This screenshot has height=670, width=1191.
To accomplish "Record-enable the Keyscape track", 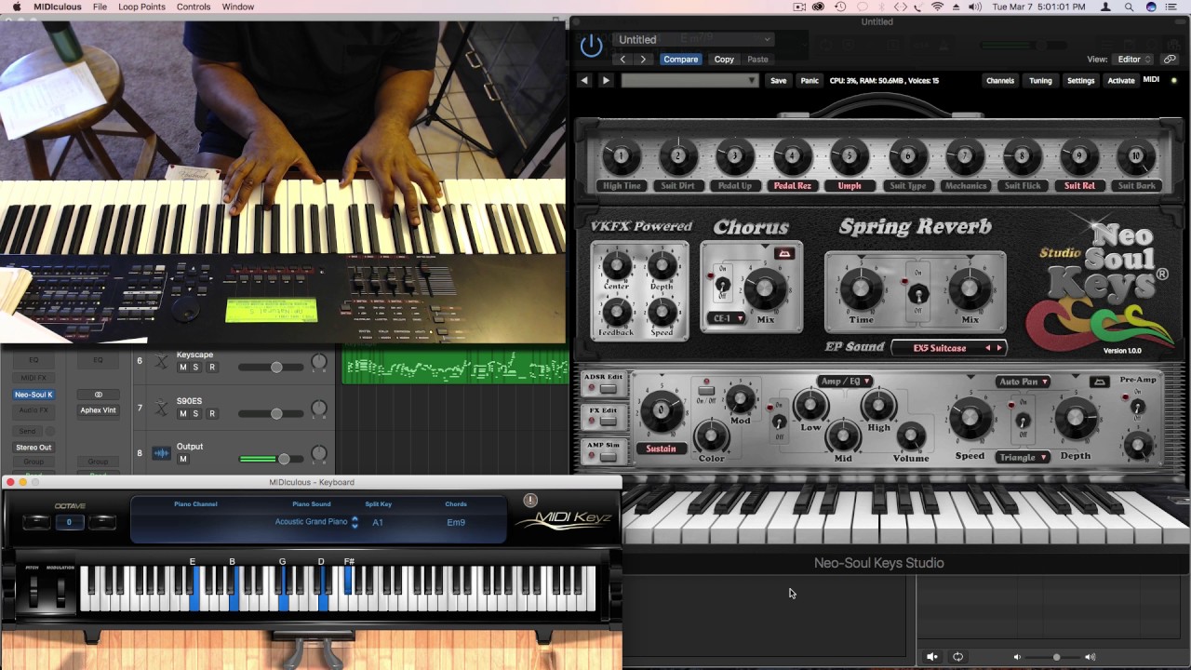I will pos(211,368).
